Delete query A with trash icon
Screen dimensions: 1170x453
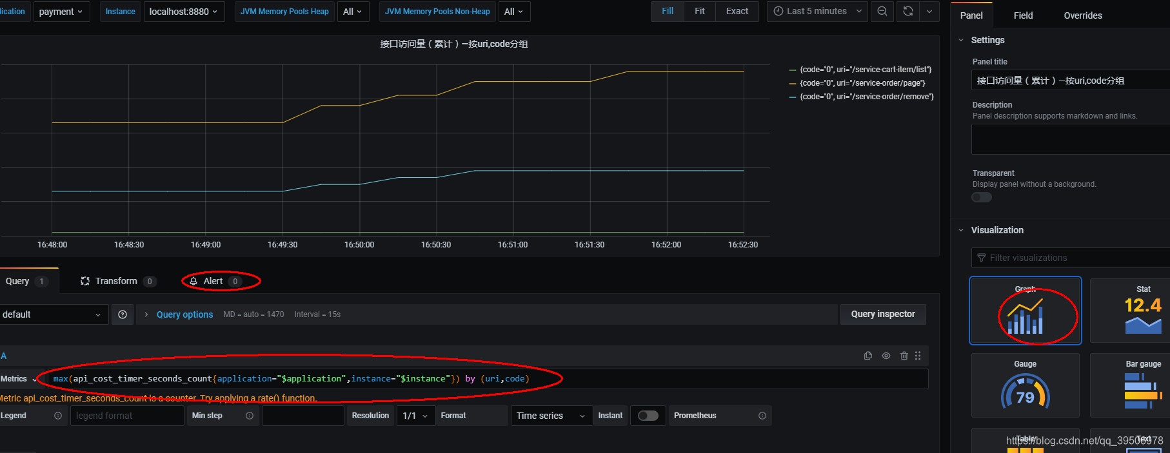point(904,356)
